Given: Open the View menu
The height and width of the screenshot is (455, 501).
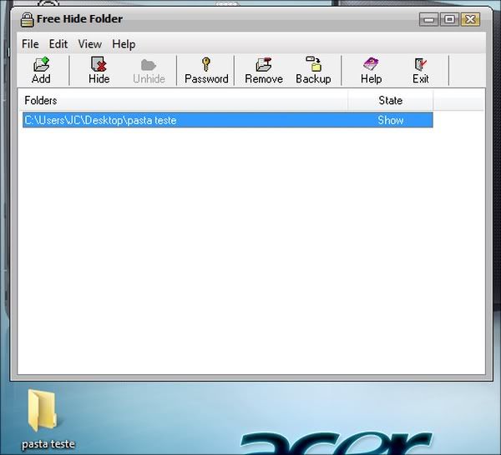Looking at the screenshot, I should [x=90, y=44].
